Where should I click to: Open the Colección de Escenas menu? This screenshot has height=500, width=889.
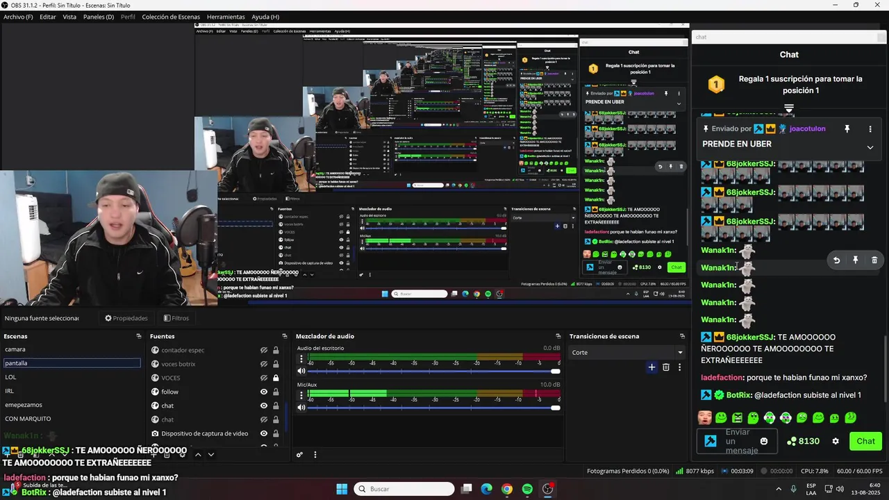pyautogui.click(x=171, y=17)
